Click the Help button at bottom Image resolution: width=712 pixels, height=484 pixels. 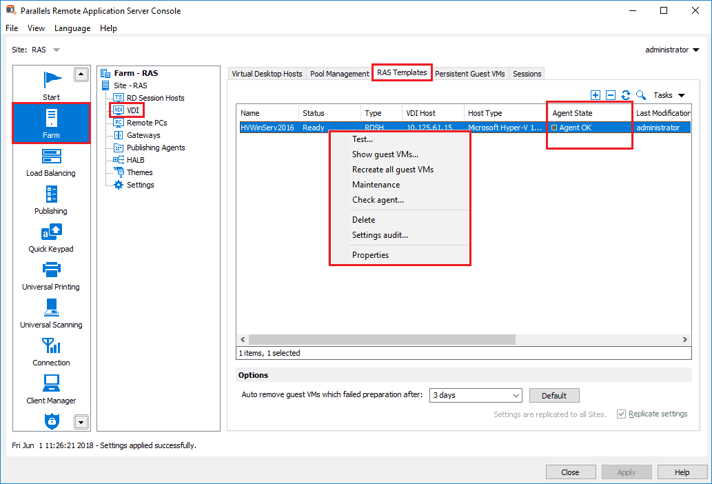click(682, 472)
